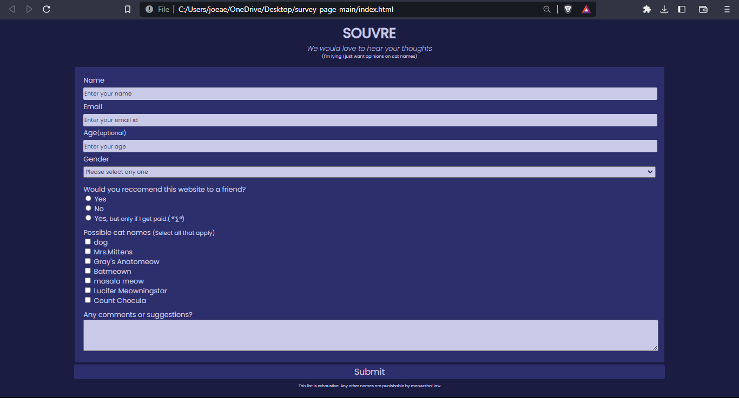Reload the survey page
The width and height of the screenshot is (739, 398).
coord(47,9)
